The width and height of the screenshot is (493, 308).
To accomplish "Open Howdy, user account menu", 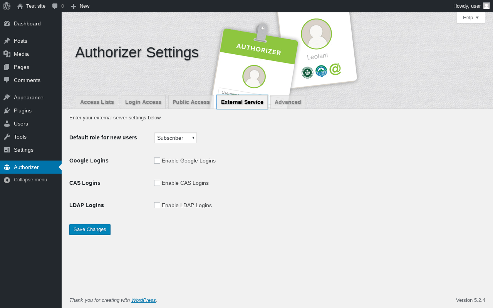I will pyautogui.click(x=471, y=6).
